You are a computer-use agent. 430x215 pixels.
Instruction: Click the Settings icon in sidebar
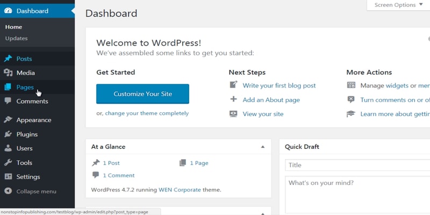tap(8, 177)
